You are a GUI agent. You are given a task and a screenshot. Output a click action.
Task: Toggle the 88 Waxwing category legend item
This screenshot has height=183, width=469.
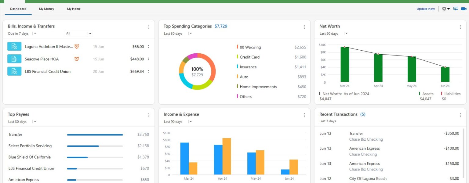tap(250, 47)
